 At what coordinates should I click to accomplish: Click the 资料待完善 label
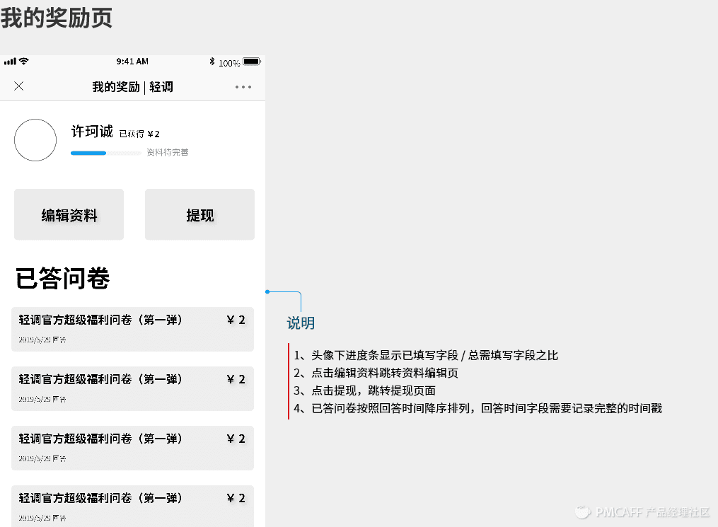[168, 153]
